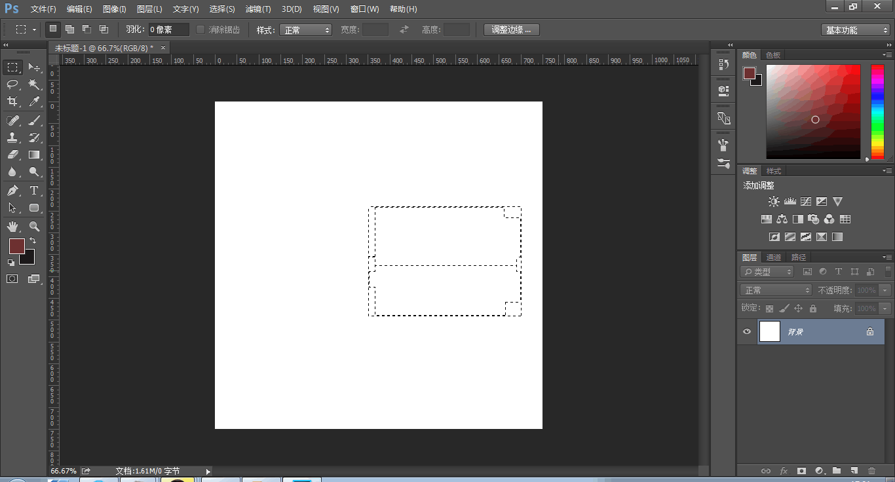The height and width of the screenshot is (482, 895).
Task: Select the Move tool
Action: [34, 67]
